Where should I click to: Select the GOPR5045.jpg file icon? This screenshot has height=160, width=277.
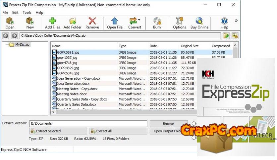coord(54,73)
